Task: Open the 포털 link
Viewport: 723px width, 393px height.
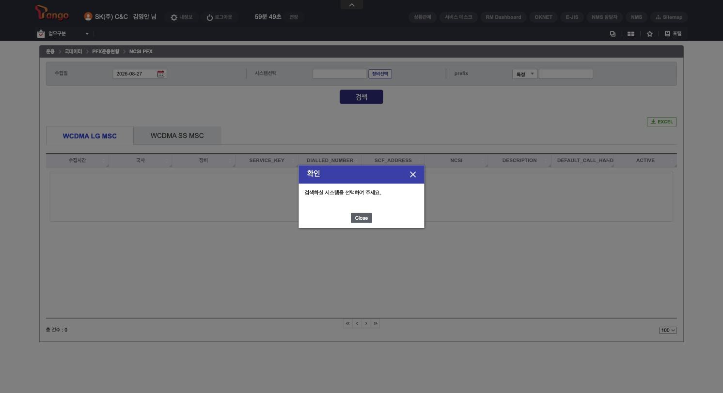Action: coord(673,34)
